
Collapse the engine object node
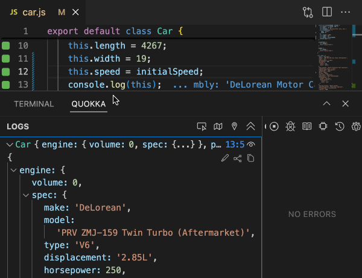[x=14, y=170]
